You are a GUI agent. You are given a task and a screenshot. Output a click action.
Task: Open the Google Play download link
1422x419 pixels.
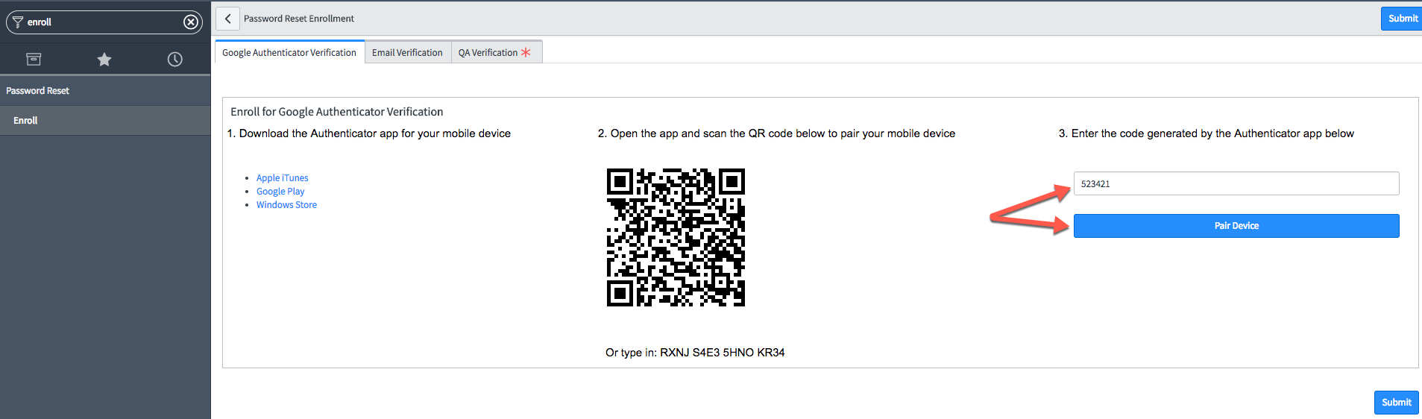(x=280, y=192)
